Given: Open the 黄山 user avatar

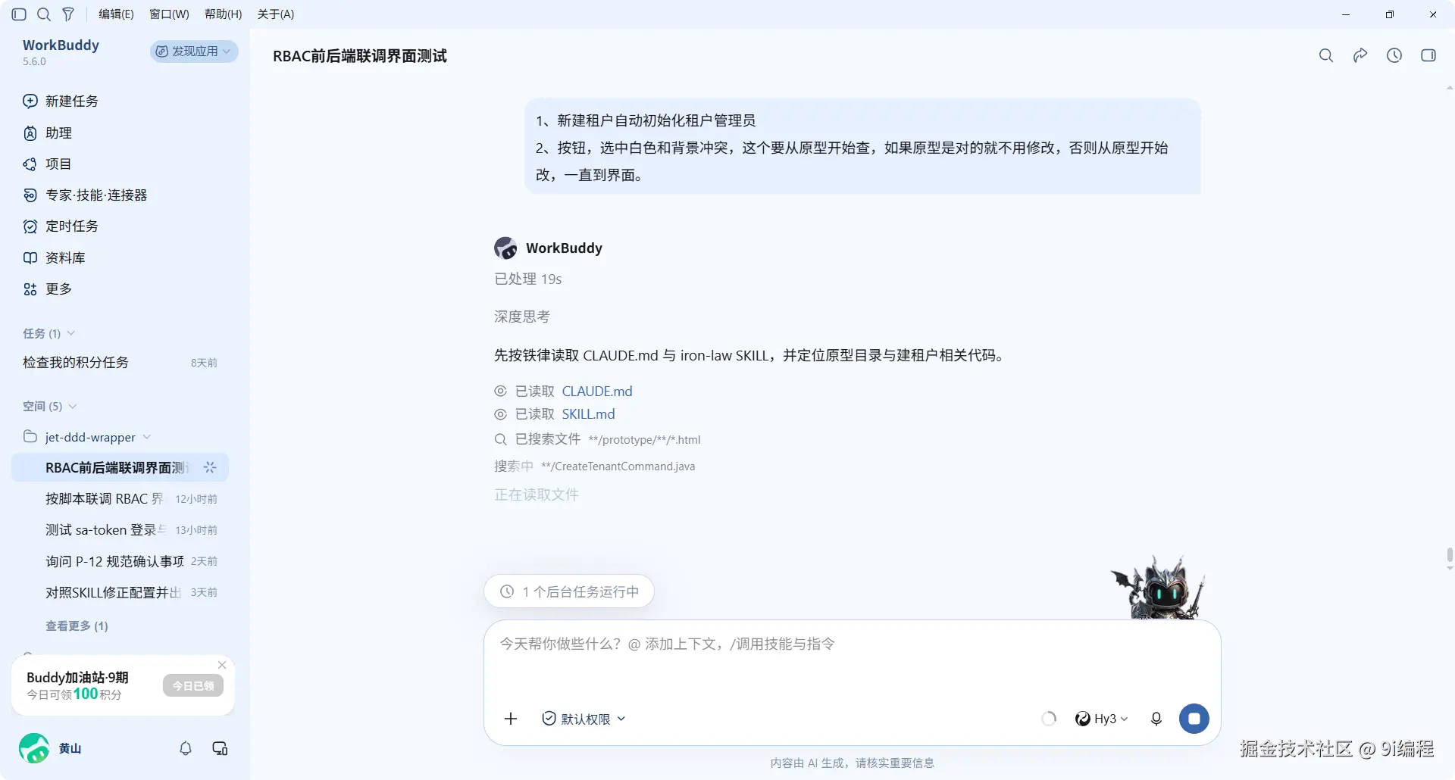Looking at the screenshot, I should tap(34, 748).
